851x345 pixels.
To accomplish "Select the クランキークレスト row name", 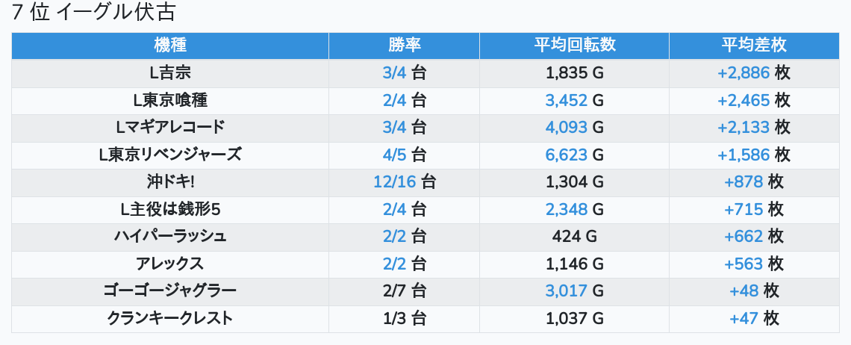I will (x=170, y=318).
